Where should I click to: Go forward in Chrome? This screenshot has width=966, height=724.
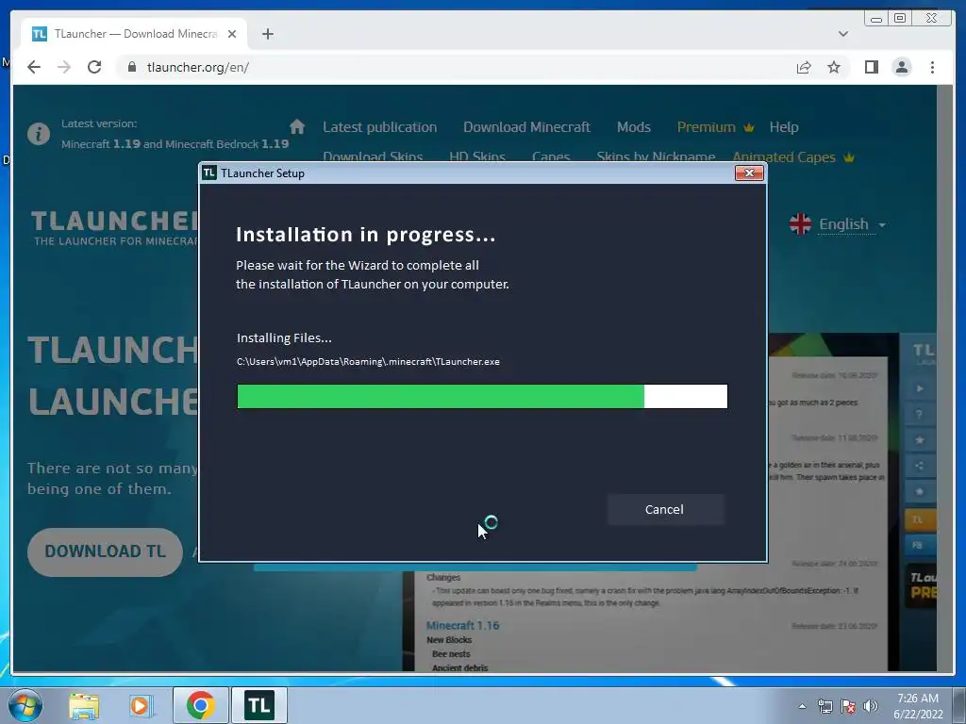tap(64, 67)
